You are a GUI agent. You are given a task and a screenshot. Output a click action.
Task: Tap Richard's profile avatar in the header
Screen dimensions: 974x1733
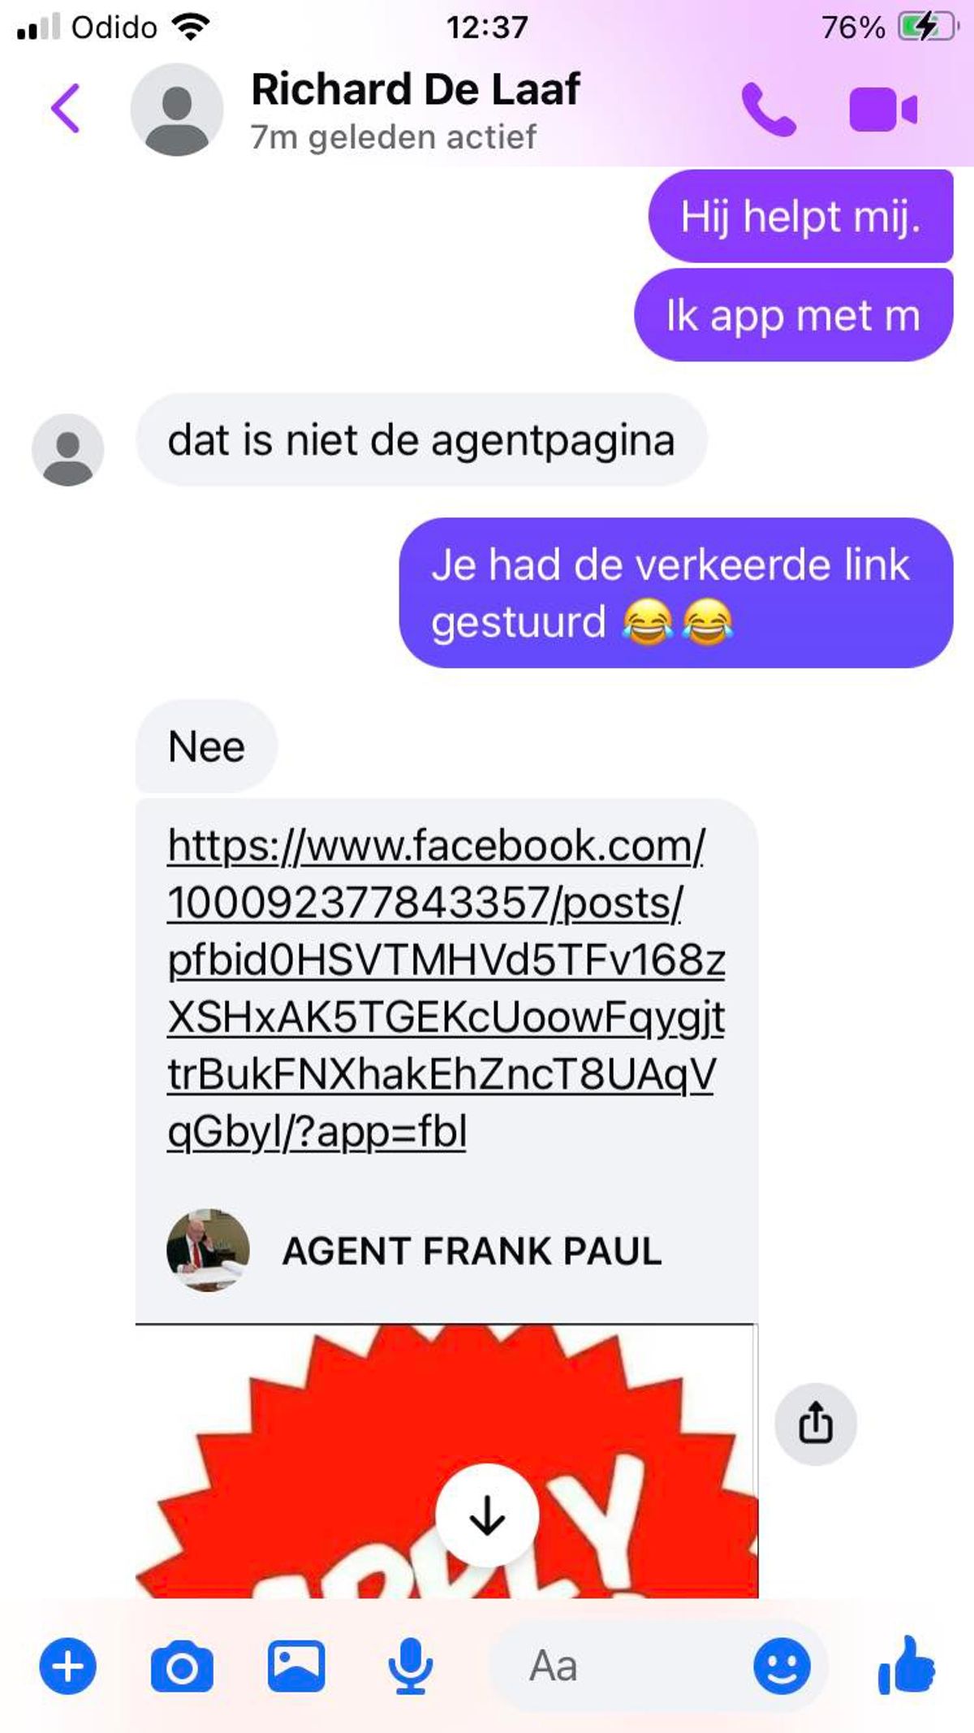177,110
